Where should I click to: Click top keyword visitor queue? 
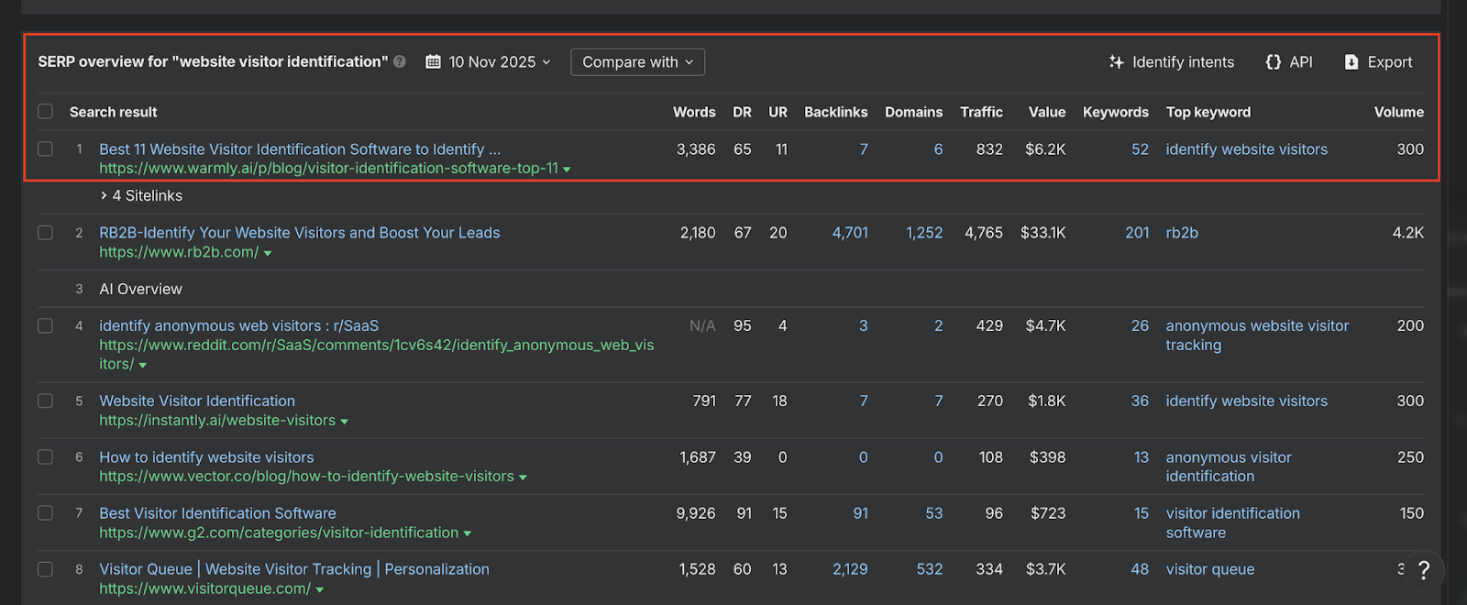click(x=1210, y=569)
